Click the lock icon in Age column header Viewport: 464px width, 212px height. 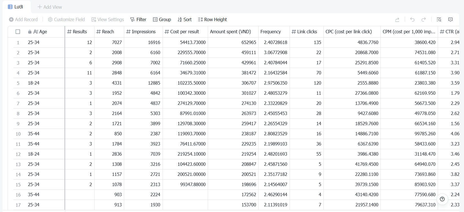(x=30, y=32)
